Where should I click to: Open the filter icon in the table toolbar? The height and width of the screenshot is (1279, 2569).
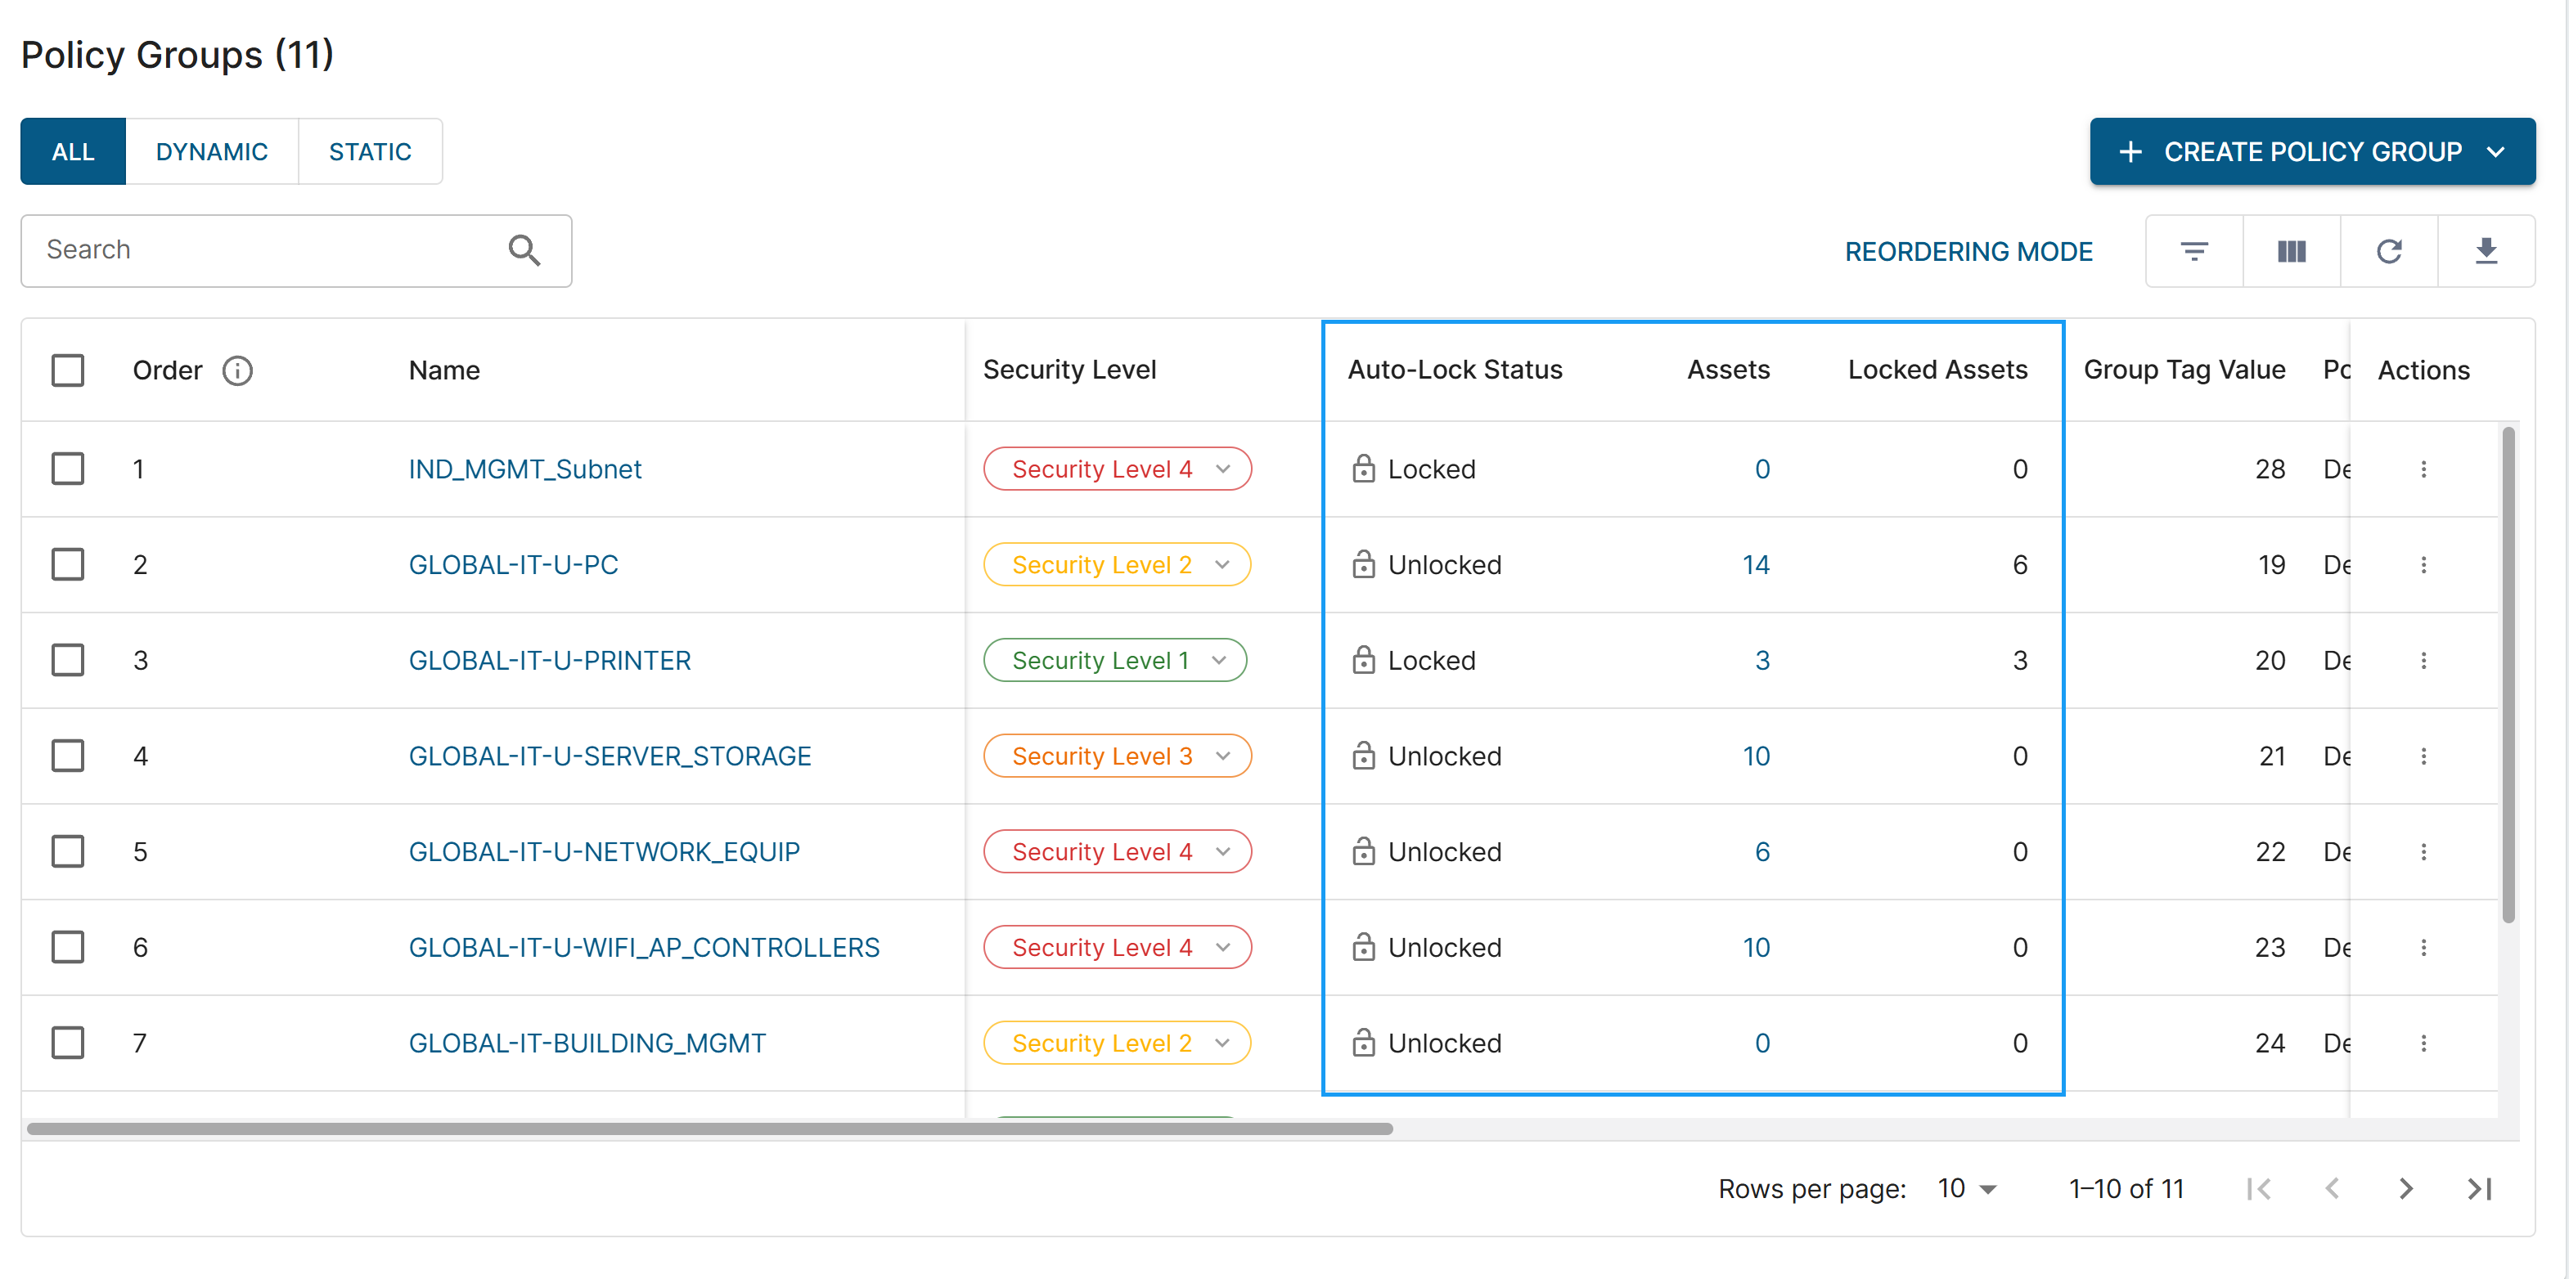click(x=2193, y=251)
